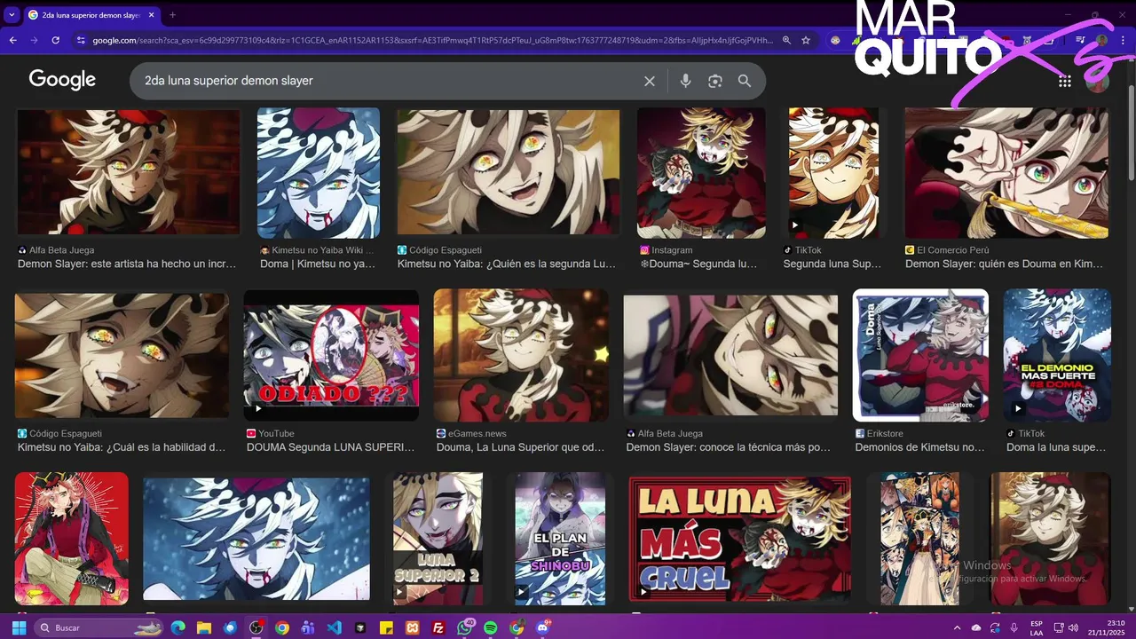Click the magnifier search submit icon

[x=745, y=81]
